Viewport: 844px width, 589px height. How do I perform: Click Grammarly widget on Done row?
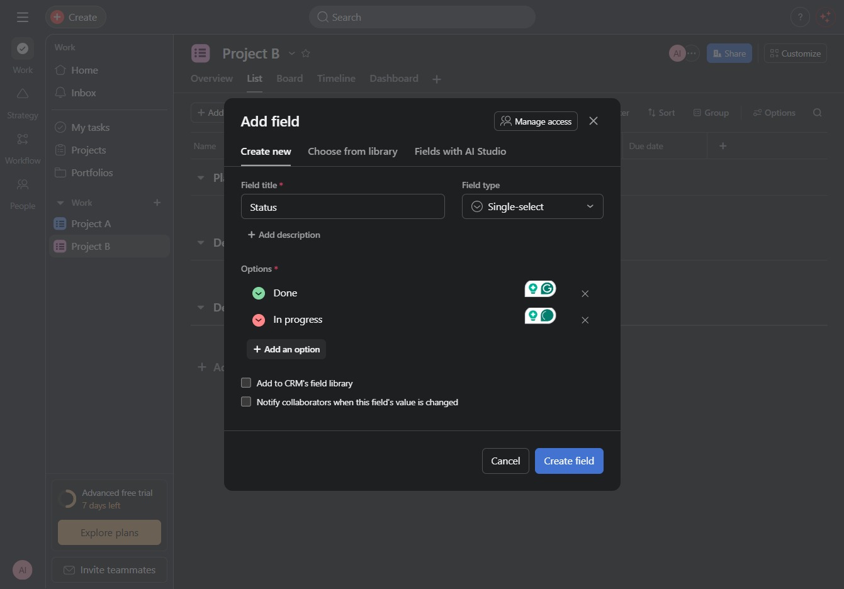(x=541, y=289)
